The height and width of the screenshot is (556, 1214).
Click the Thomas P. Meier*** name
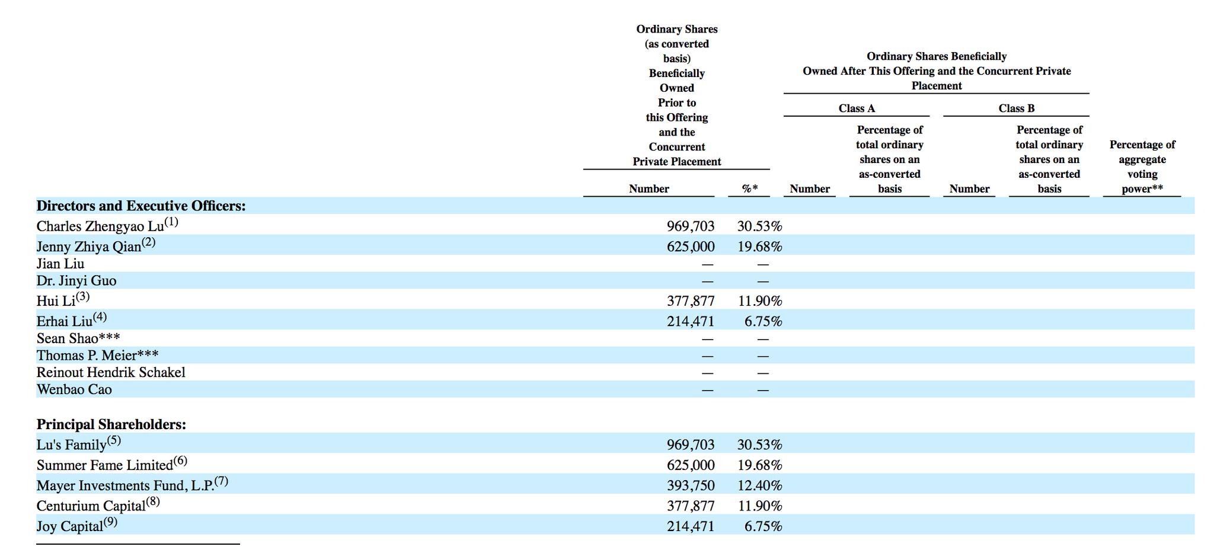[97, 356]
